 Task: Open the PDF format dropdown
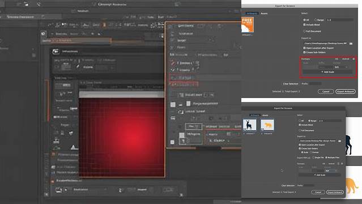click(331, 171)
